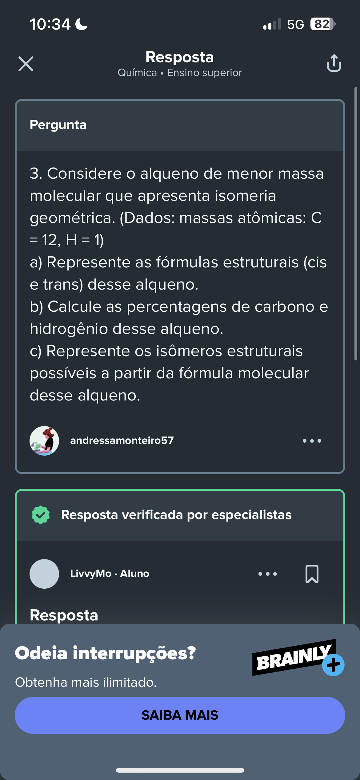The image size is (360, 780).
Task: Tap the question text body
Action: 178,284
